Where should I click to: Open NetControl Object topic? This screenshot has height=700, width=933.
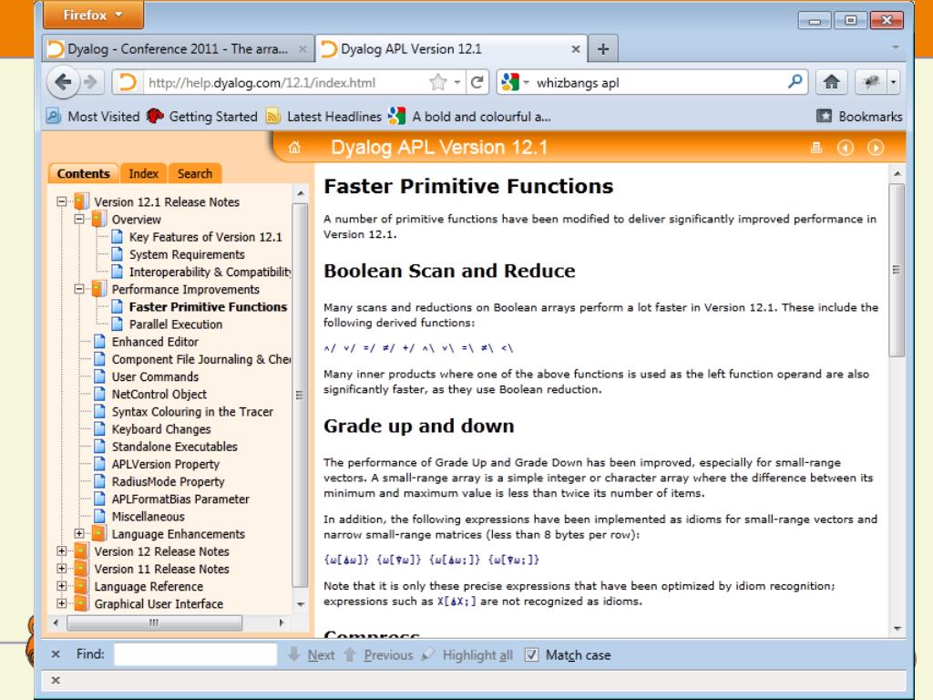[159, 394]
